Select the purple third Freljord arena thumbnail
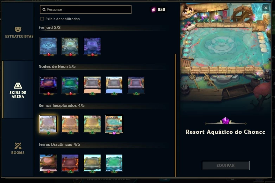 [x=92, y=46]
